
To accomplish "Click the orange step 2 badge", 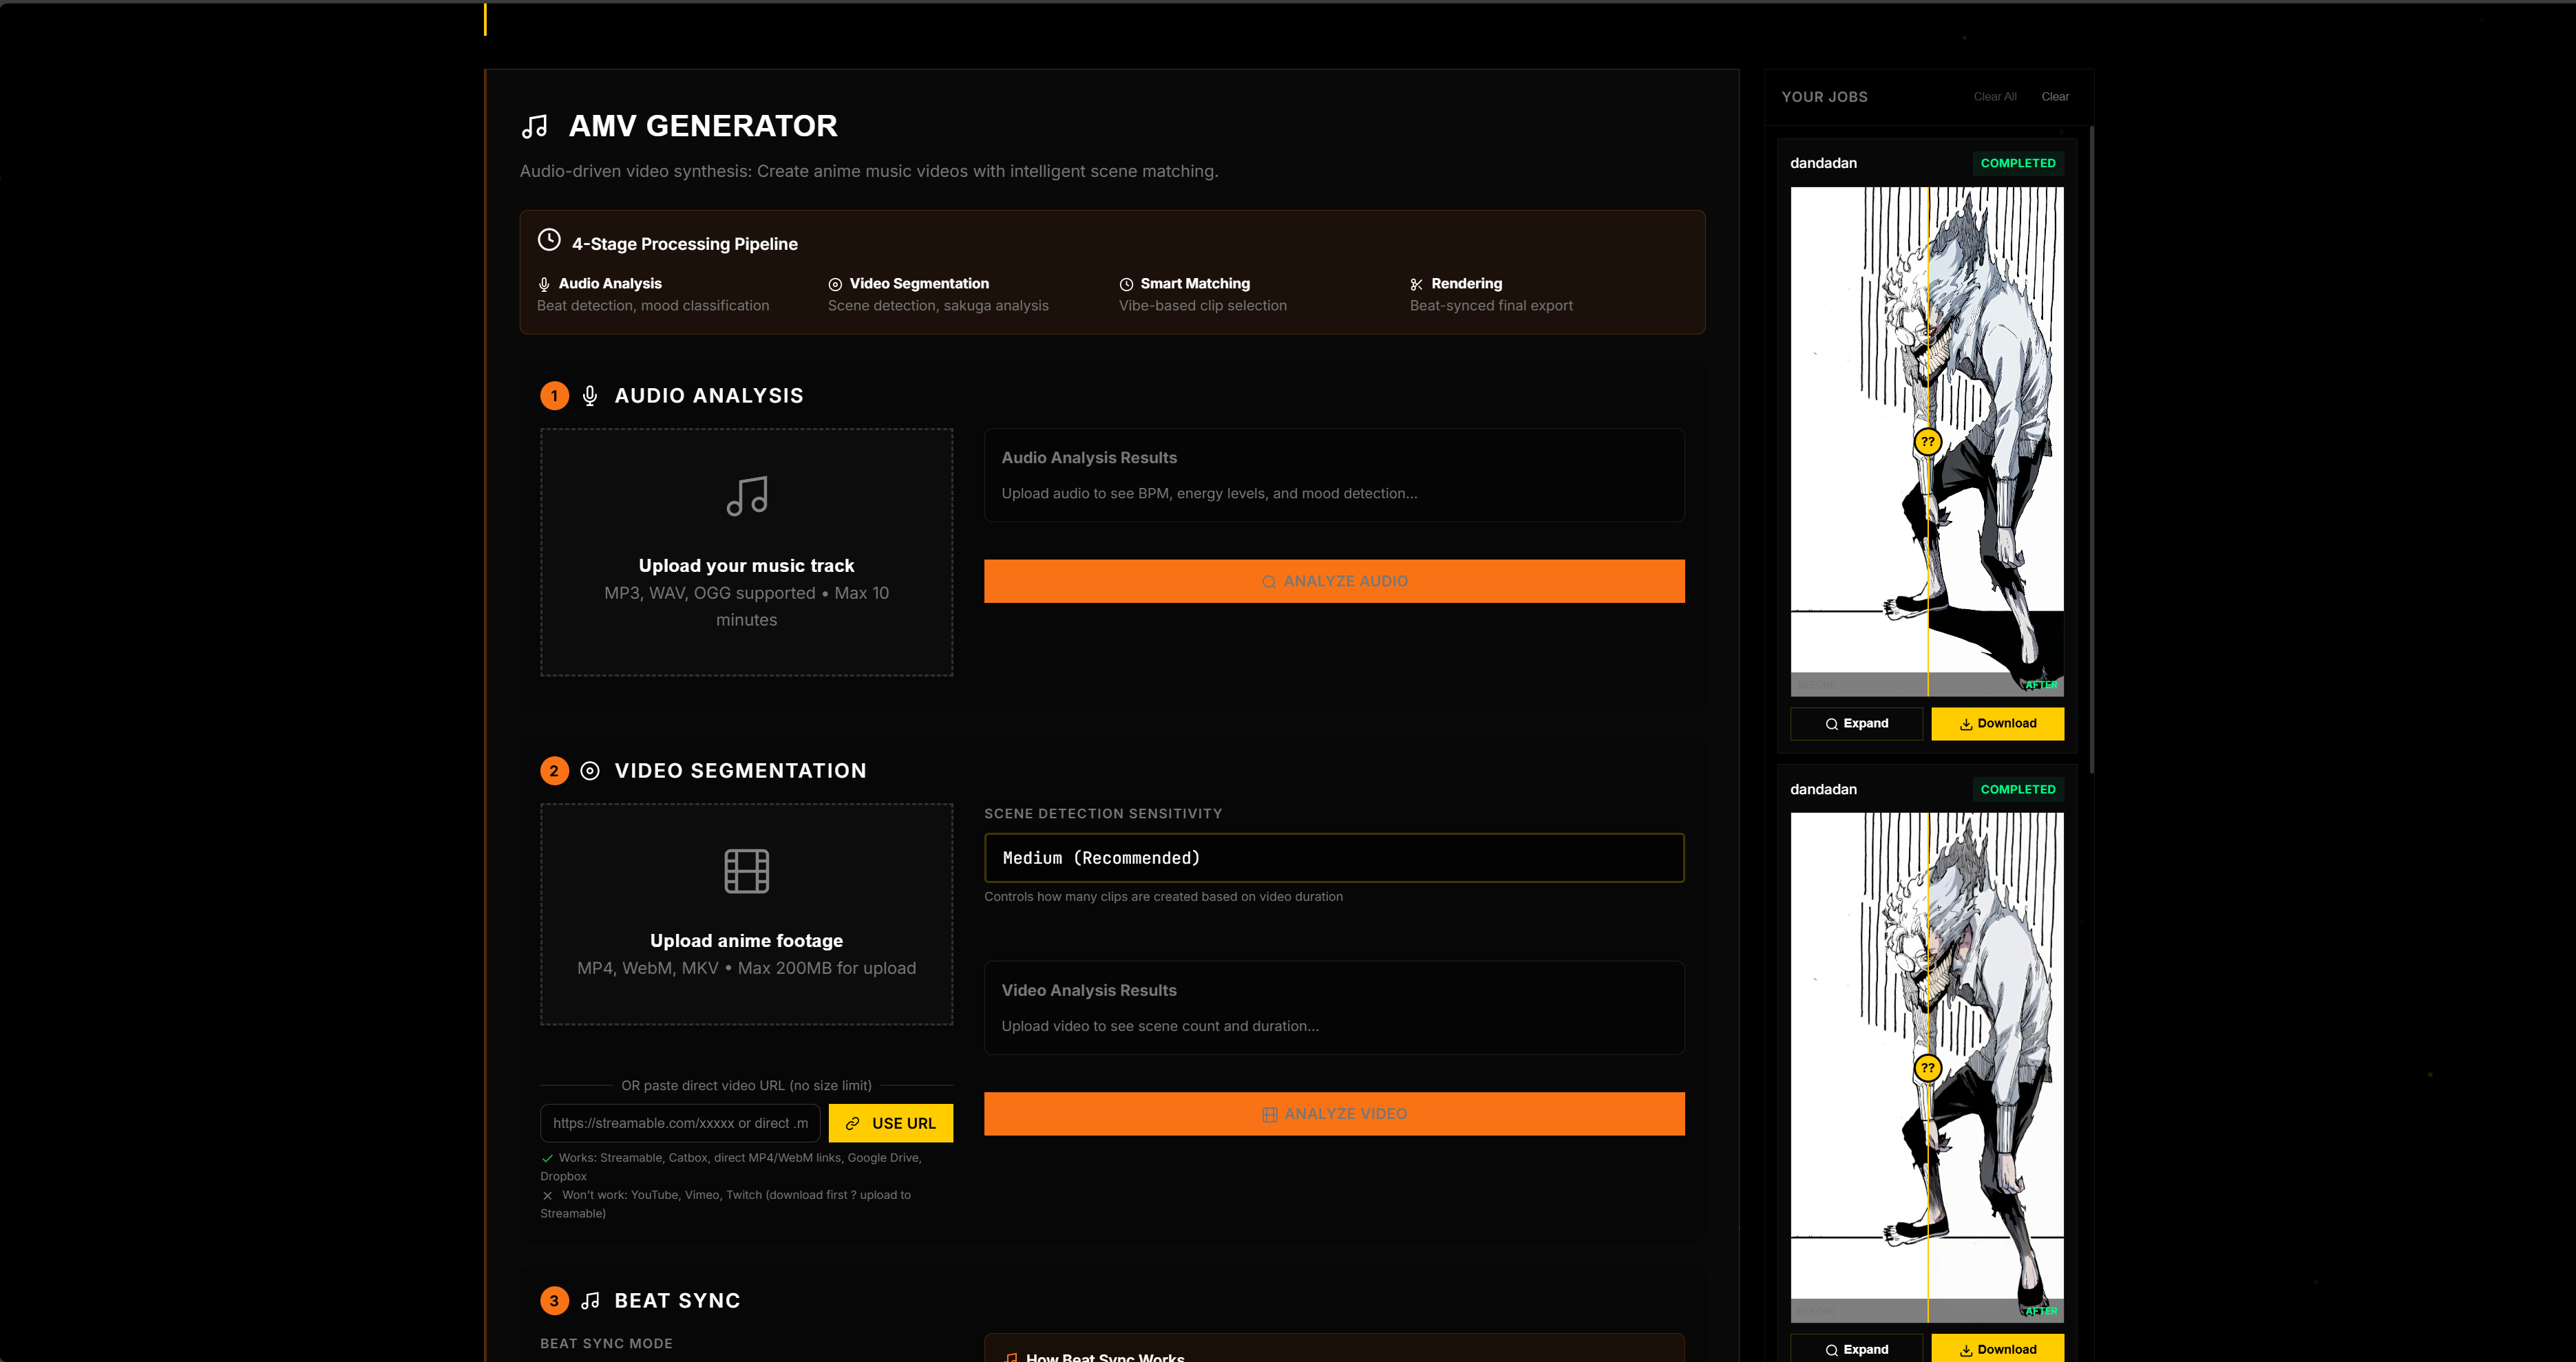I will pos(554,771).
